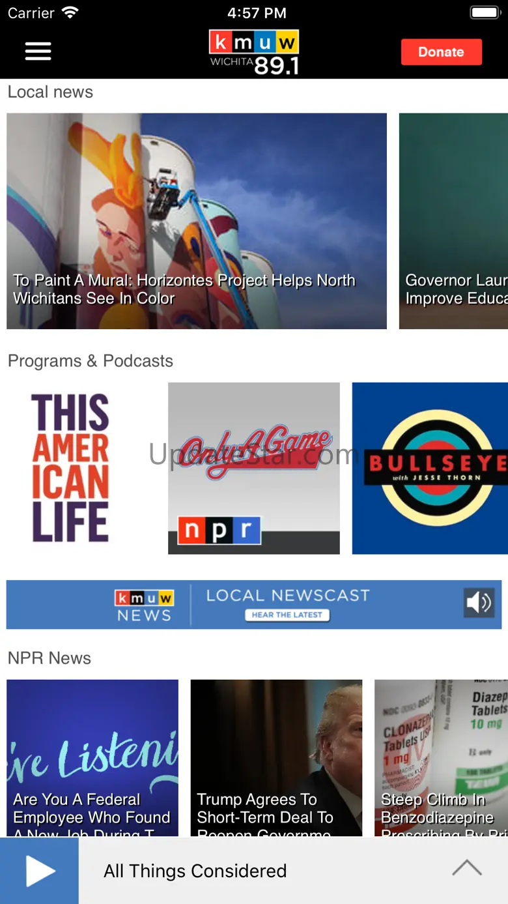Tap the Programs & Podcasts heading
This screenshot has height=904, width=508.
(x=91, y=361)
